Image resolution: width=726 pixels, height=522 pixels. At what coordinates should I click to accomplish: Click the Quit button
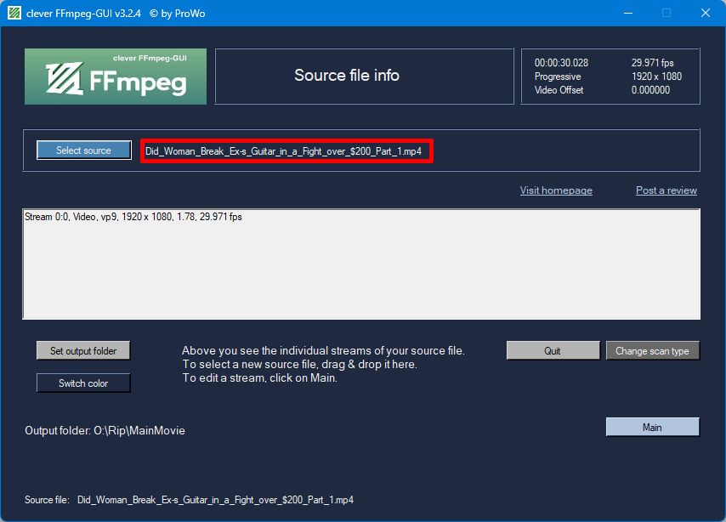[553, 350]
